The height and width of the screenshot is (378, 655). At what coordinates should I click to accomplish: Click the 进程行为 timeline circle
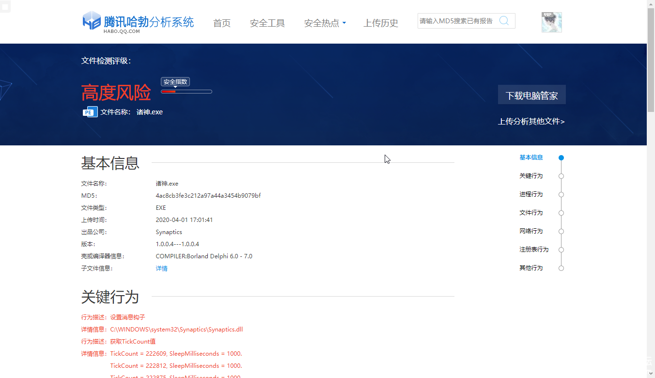click(561, 195)
